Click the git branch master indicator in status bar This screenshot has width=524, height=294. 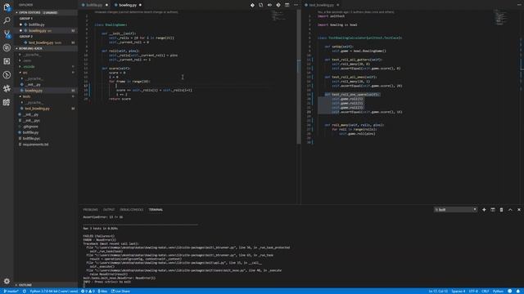[11, 292]
